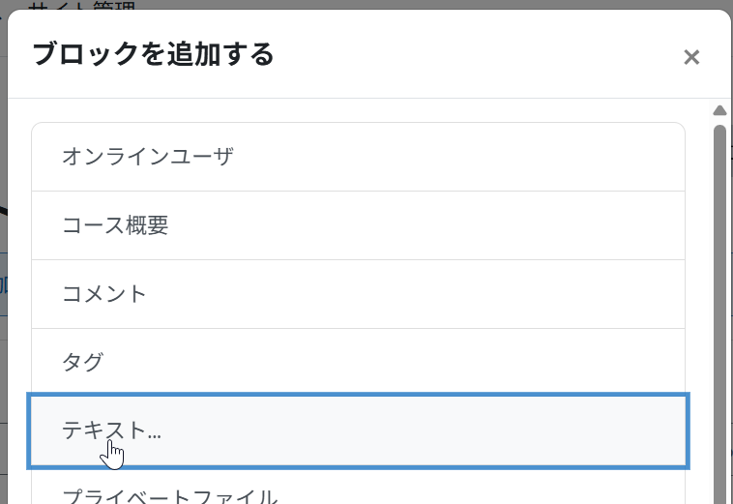
Task: Open the テキスト... block option
Action: point(358,431)
